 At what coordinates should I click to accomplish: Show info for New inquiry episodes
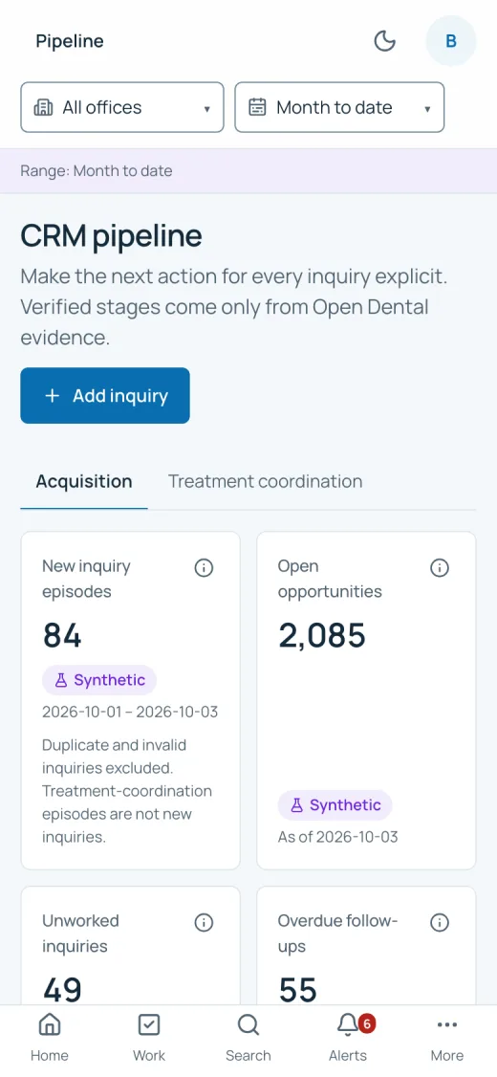tap(204, 568)
